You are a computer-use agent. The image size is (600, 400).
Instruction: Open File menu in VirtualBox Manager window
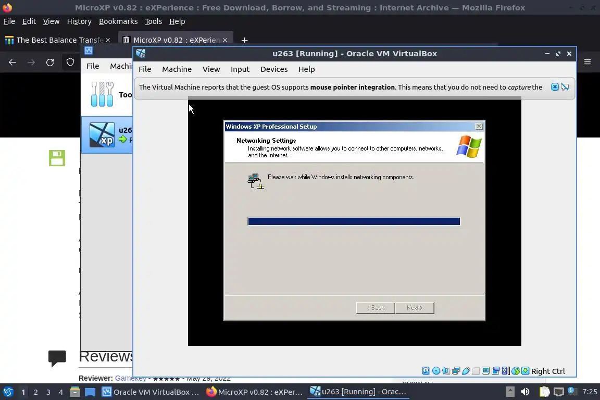coord(93,66)
